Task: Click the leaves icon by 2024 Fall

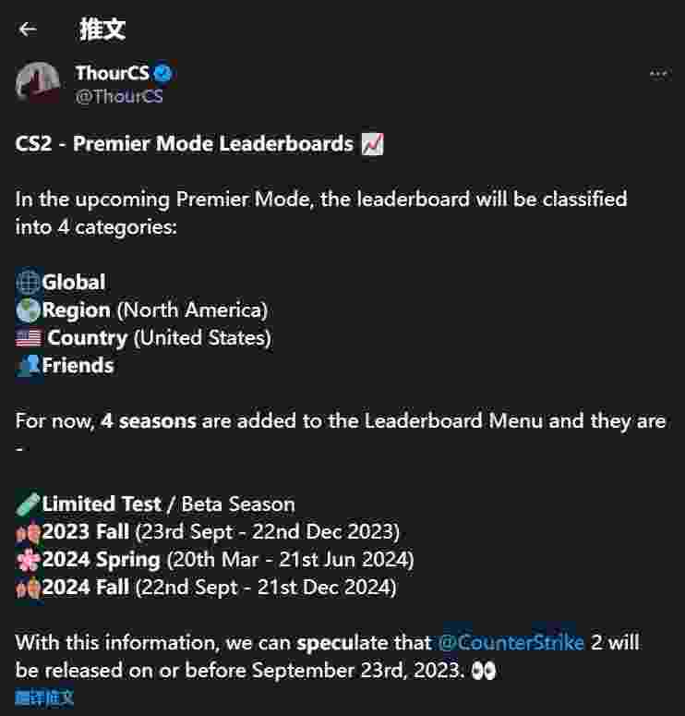Action: coord(29,588)
